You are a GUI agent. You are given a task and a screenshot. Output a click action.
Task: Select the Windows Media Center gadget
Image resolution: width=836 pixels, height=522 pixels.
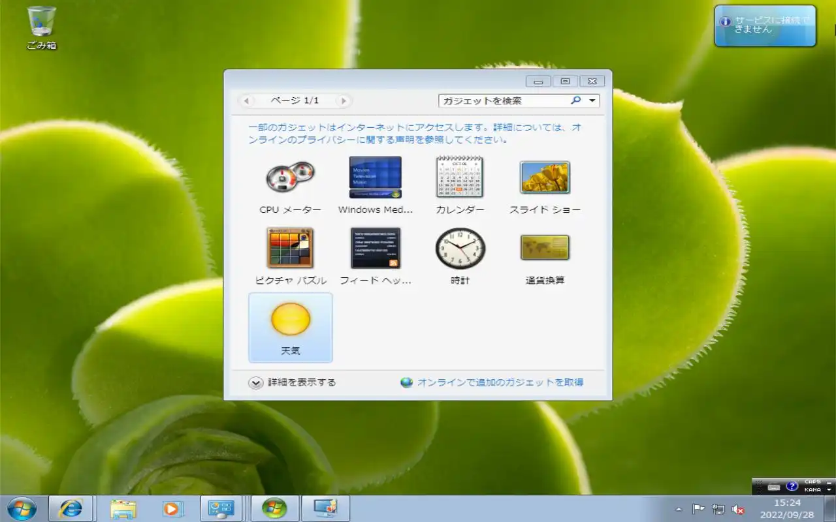(x=376, y=177)
